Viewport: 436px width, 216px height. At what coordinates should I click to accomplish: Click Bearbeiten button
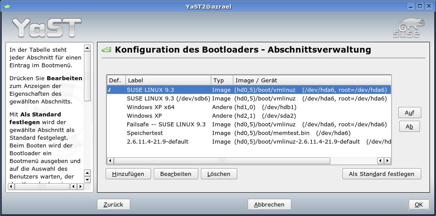point(176,174)
